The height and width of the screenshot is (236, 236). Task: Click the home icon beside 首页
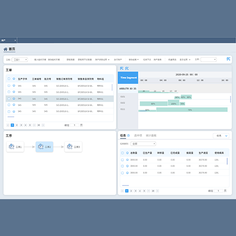6,49
